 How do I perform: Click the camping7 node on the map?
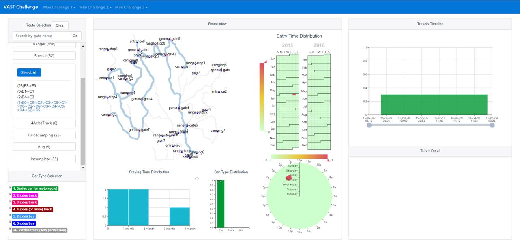[x=218, y=131]
